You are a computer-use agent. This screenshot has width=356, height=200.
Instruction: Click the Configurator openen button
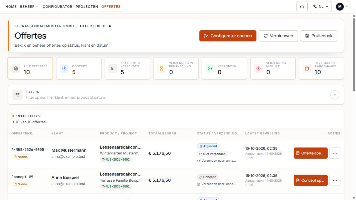click(228, 36)
